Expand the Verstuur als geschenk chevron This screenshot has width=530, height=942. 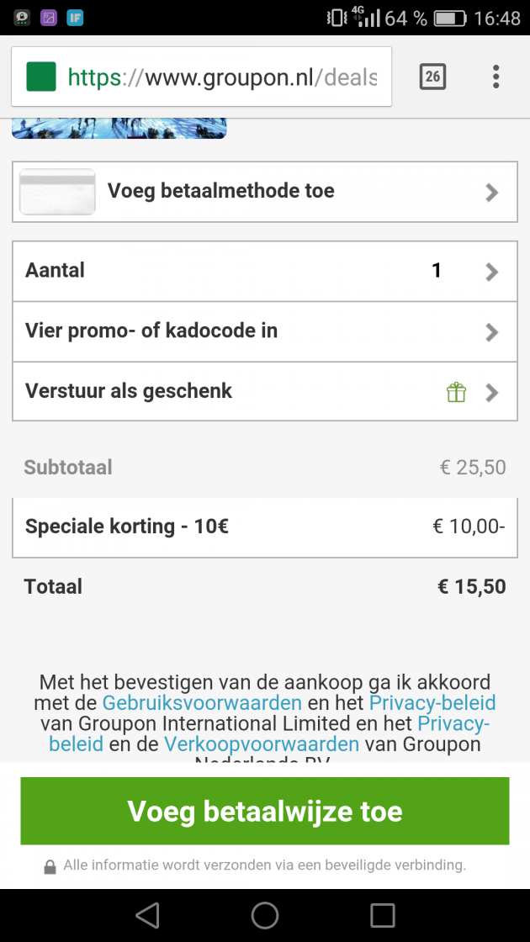click(x=492, y=392)
